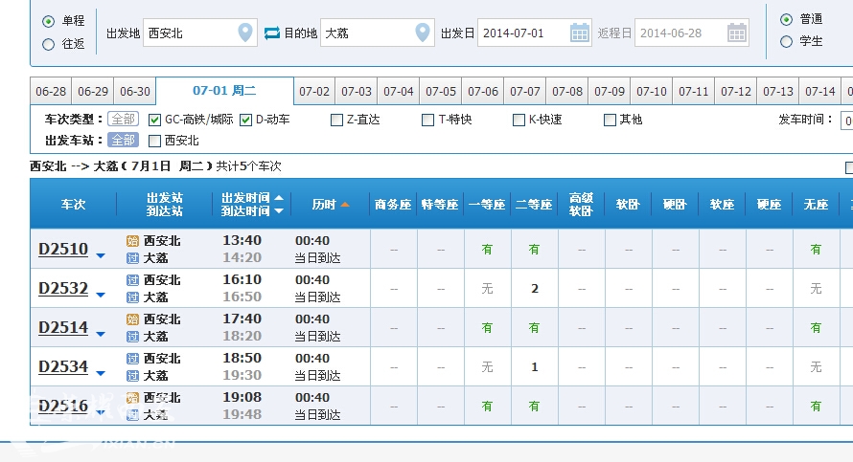The width and height of the screenshot is (853, 462).
Task: Check the 西安北 departure station checkbox
Action: pos(155,142)
